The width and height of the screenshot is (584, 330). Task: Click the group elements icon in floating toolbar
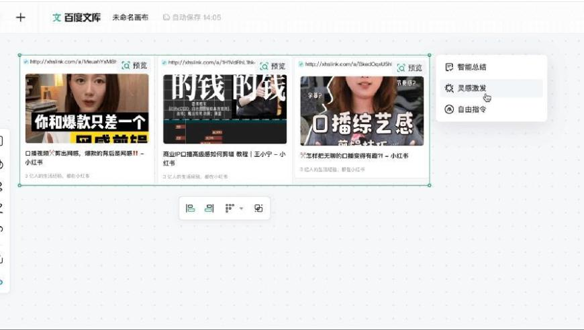258,209
